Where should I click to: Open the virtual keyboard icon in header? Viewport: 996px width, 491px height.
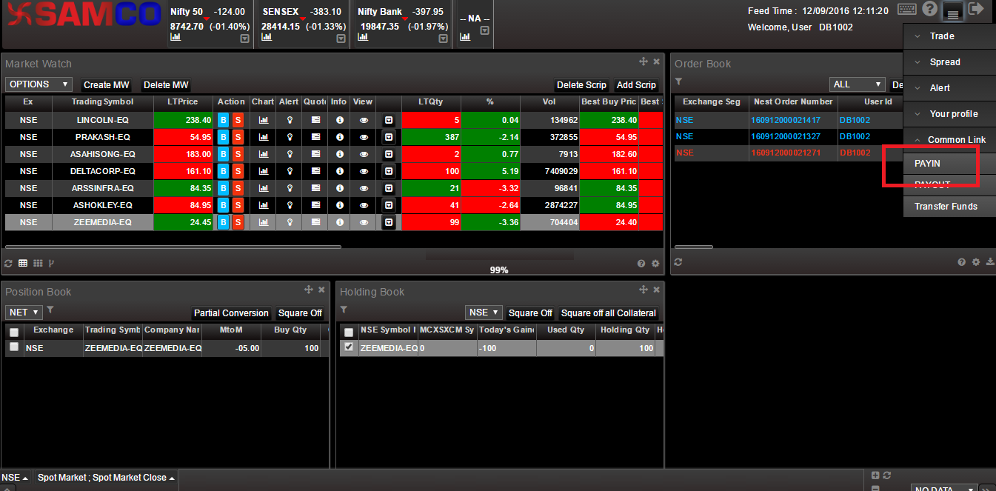(x=907, y=9)
